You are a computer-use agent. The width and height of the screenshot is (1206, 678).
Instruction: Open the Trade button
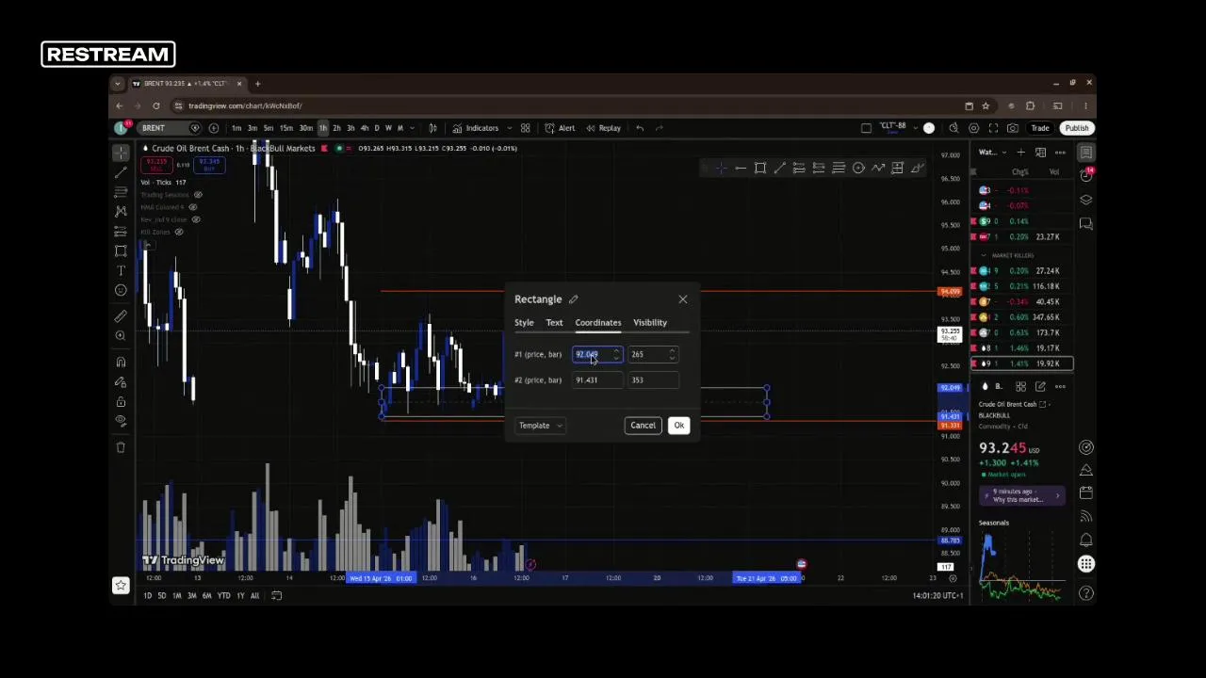coord(1040,128)
